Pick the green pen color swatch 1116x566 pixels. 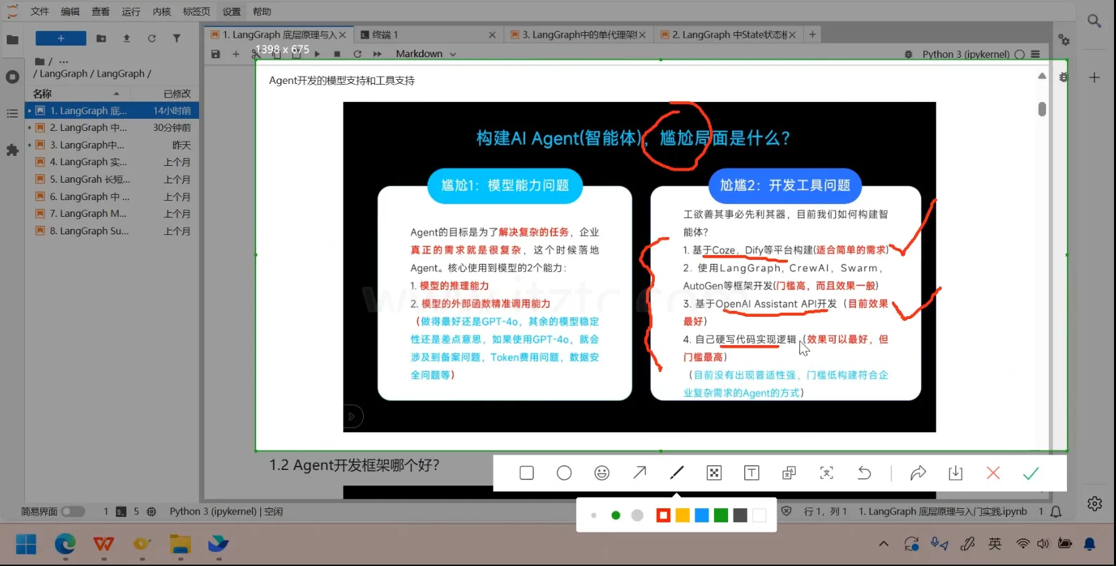coord(721,515)
